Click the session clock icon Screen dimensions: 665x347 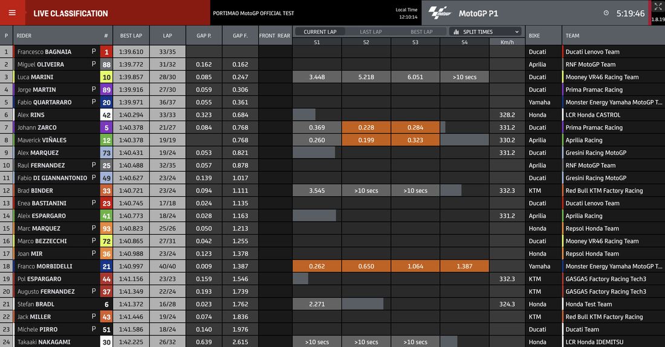(x=606, y=13)
